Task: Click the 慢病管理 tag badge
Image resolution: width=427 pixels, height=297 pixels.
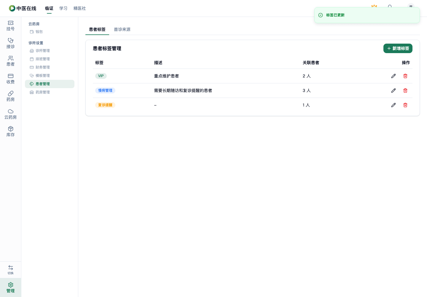Action: pos(105,90)
